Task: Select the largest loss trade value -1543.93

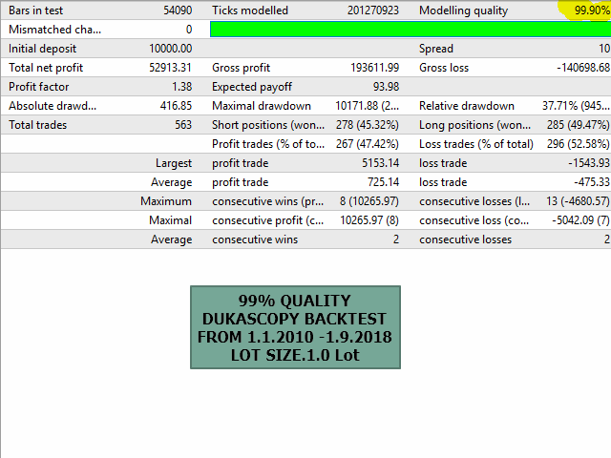Action: pyautogui.click(x=589, y=163)
